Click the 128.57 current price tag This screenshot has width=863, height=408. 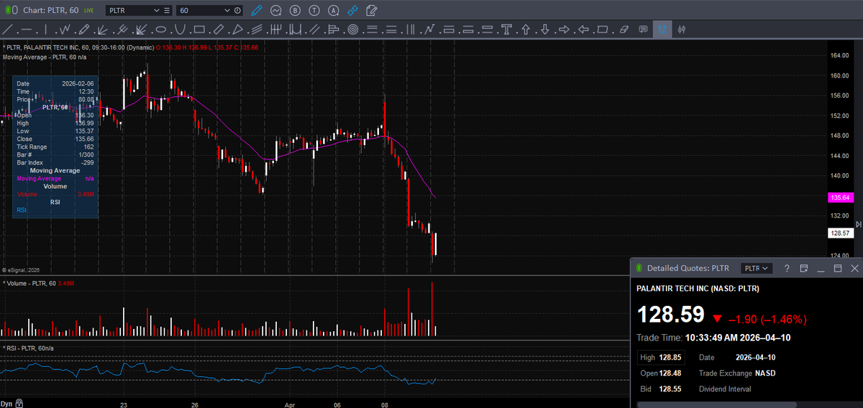tap(840, 233)
